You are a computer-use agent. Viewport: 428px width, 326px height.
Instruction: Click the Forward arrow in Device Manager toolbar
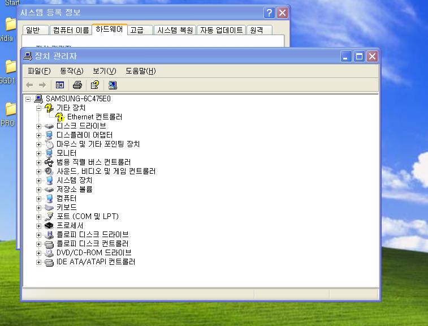point(42,85)
